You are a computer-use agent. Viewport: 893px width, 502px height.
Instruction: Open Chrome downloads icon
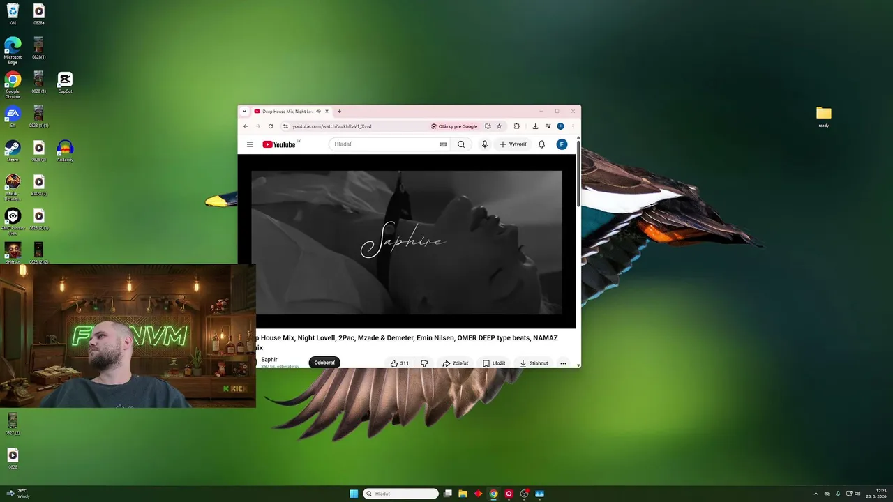click(535, 126)
